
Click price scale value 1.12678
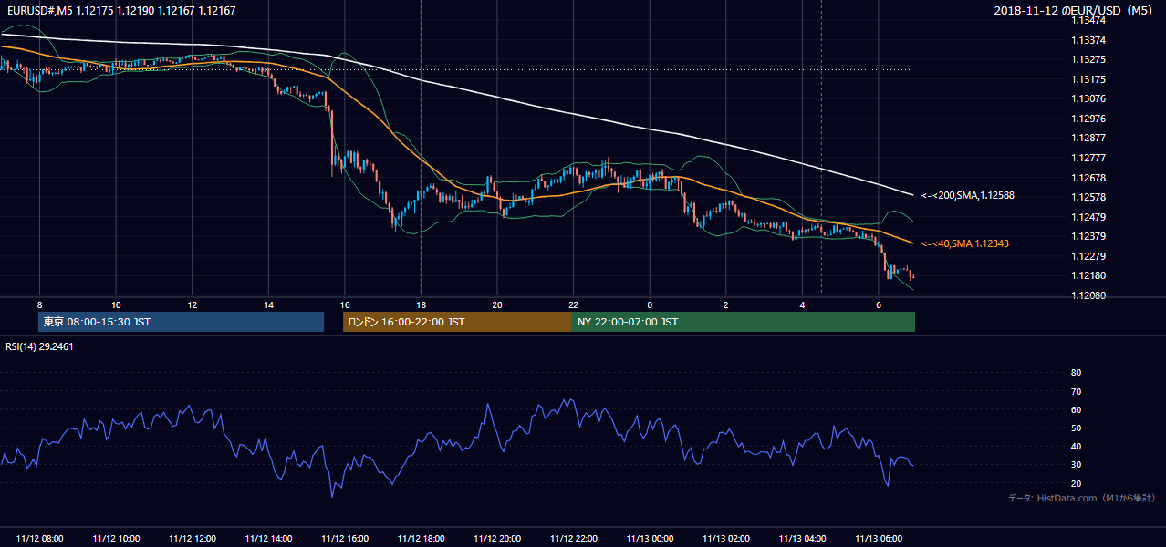pyautogui.click(x=1088, y=178)
